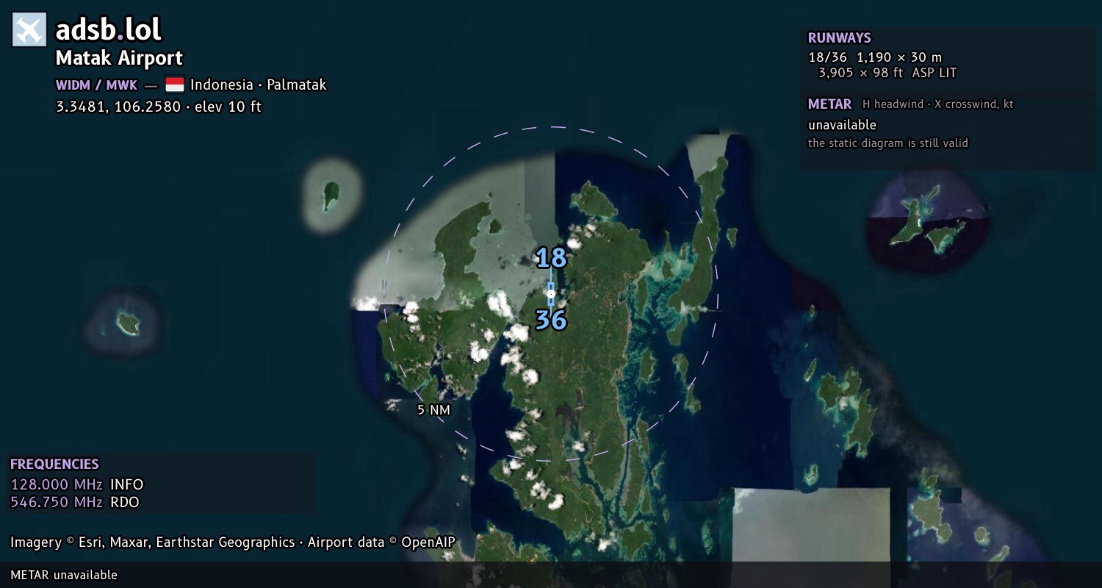The height and width of the screenshot is (588, 1102).
Task: Select the WIDM / MWK airport code
Action: [96, 85]
